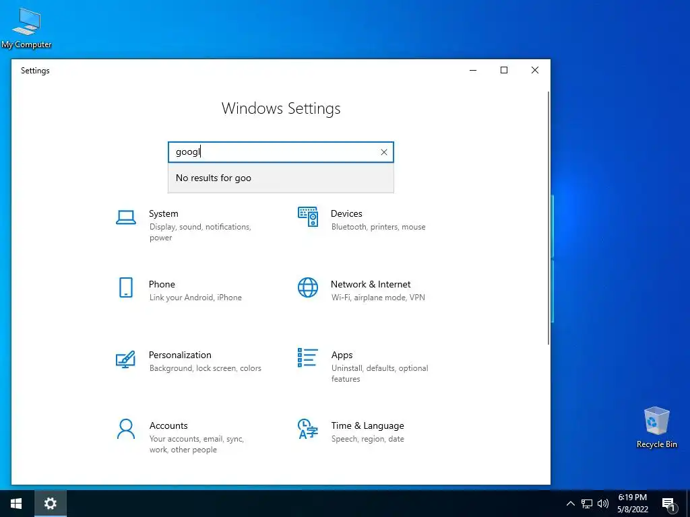Image resolution: width=690 pixels, height=517 pixels.
Task: Open Network & Internet label
Action: (x=371, y=285)
